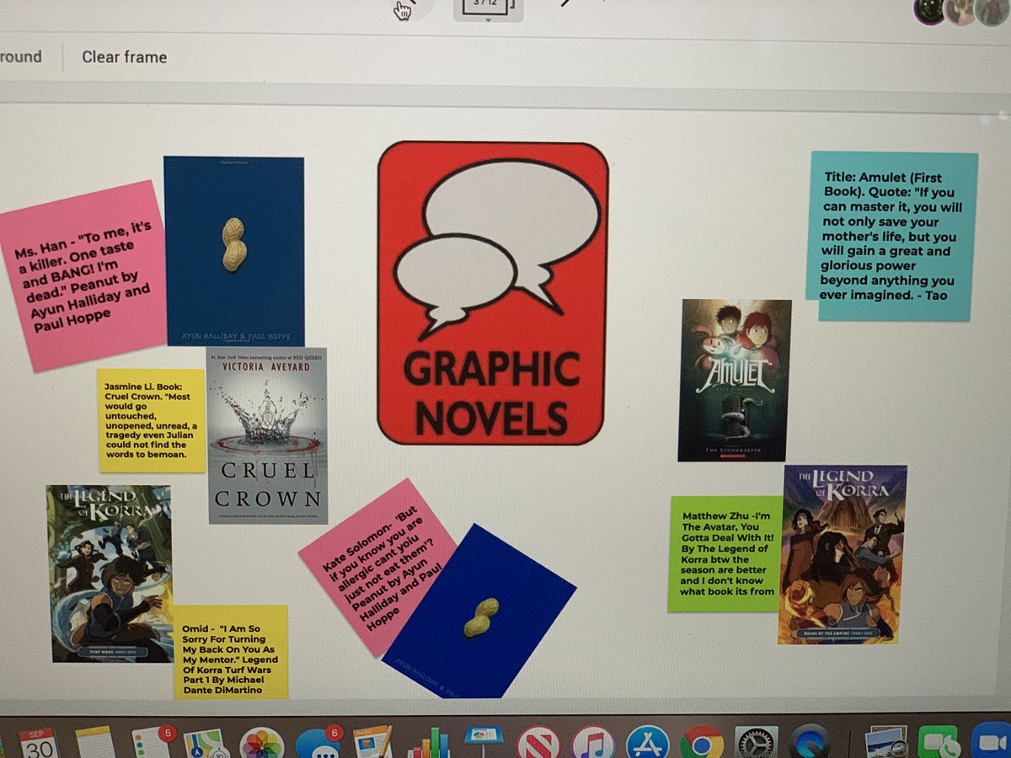
Task: Open News app in the Dock
Action: tap(538, 745)
